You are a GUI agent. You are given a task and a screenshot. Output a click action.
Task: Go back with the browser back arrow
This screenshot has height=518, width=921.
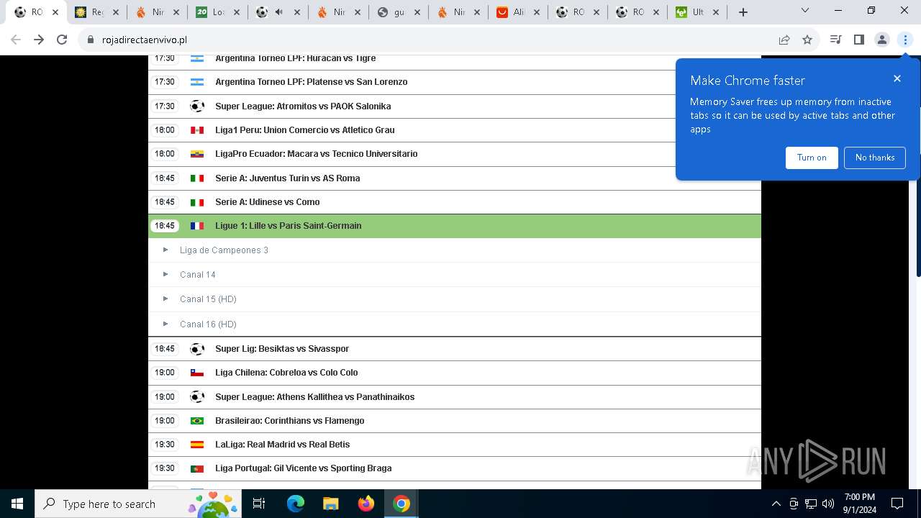point(16,40)
